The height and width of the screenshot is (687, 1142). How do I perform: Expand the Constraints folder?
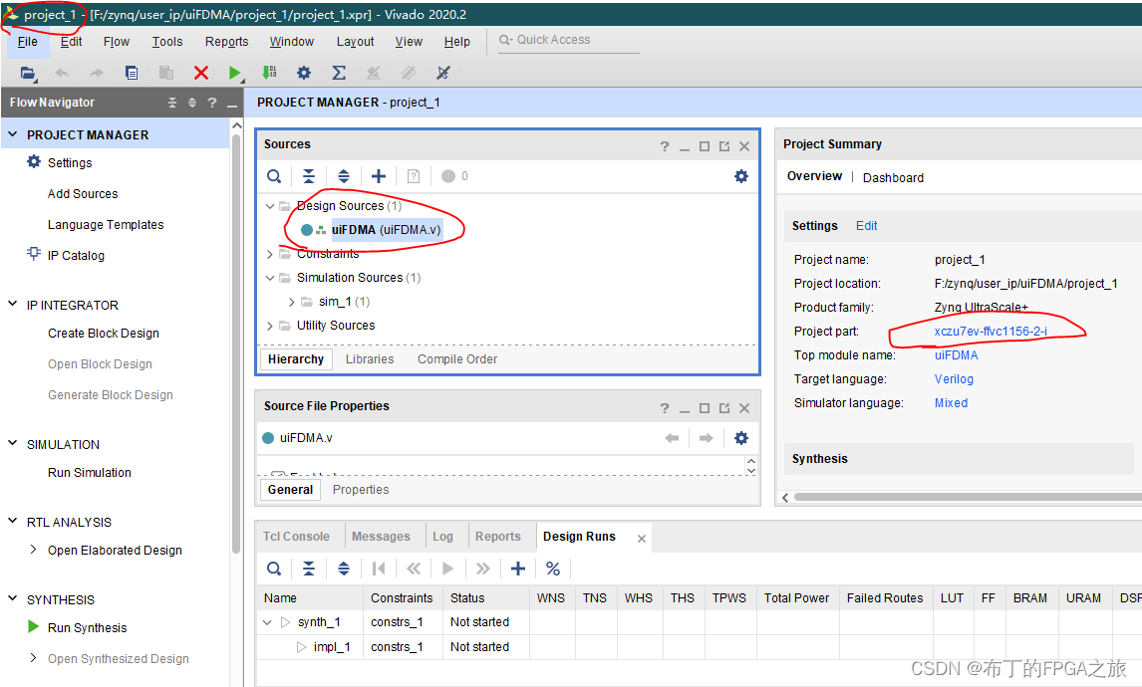click(269, 254)
